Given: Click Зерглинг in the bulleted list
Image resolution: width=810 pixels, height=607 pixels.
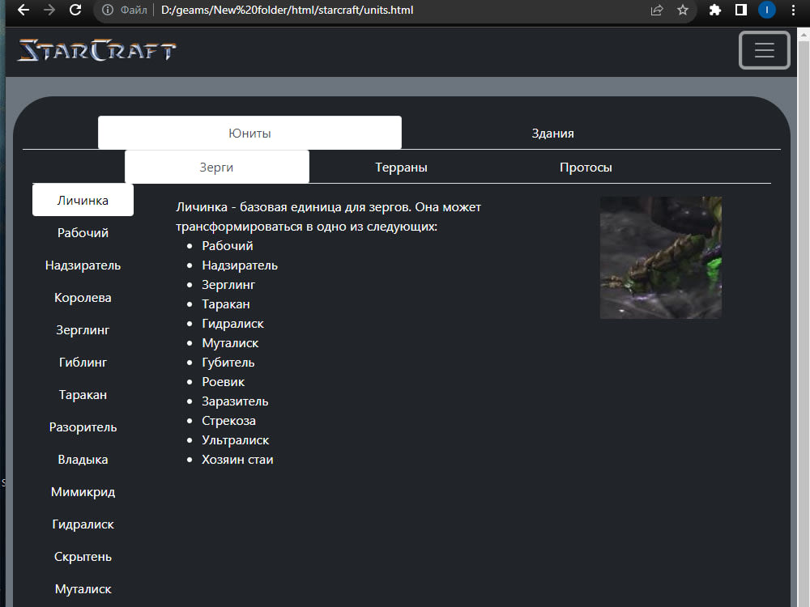Looking at the screenshot, I should [228, 285].
